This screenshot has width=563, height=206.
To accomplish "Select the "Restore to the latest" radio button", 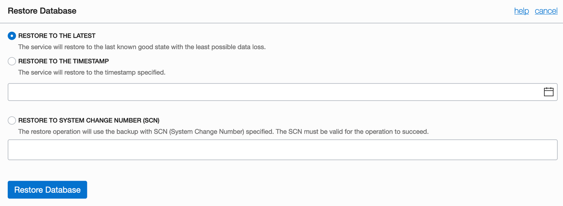I will (12, 36).
